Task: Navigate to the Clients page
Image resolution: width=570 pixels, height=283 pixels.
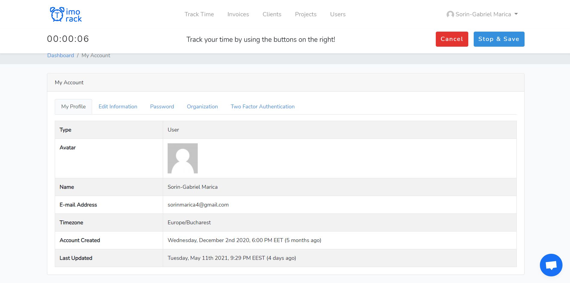Action: 272,14
